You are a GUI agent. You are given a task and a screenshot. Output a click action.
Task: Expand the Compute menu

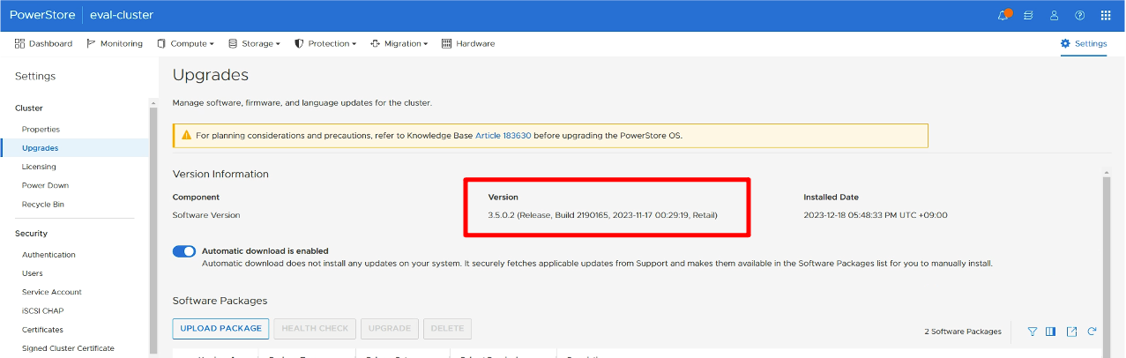[x=186, y=43]
